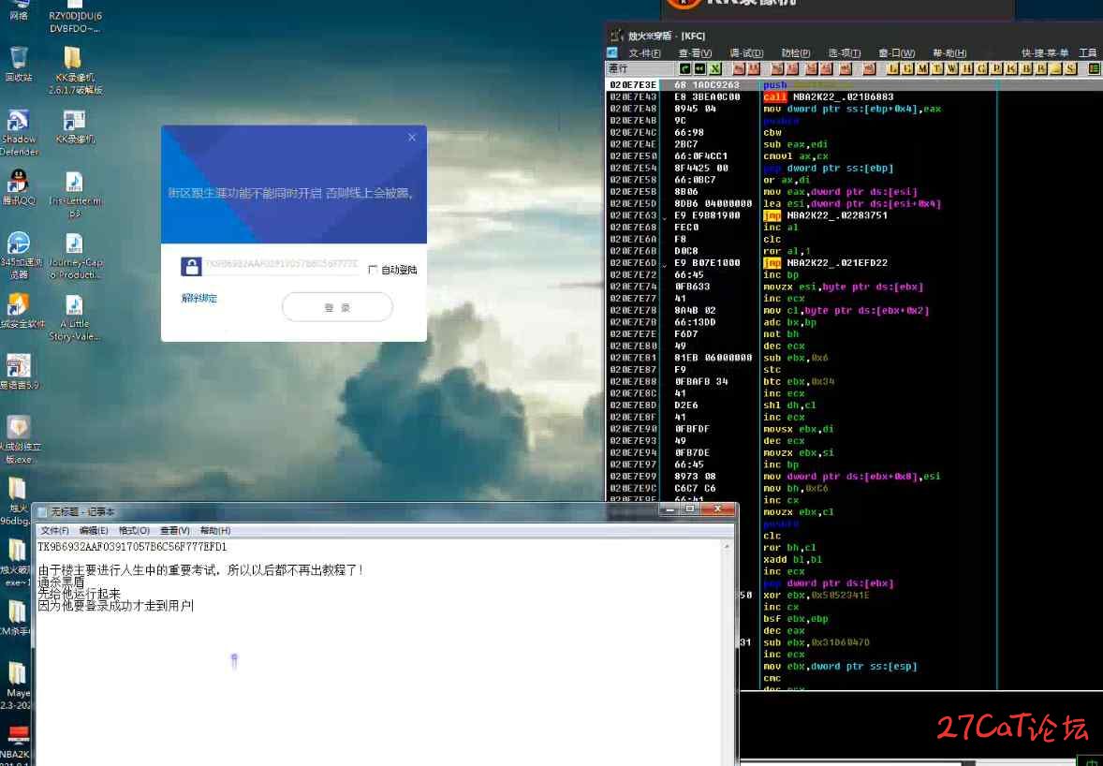Open the debugger 窗口(W) menu

click(x=897, y=52)
